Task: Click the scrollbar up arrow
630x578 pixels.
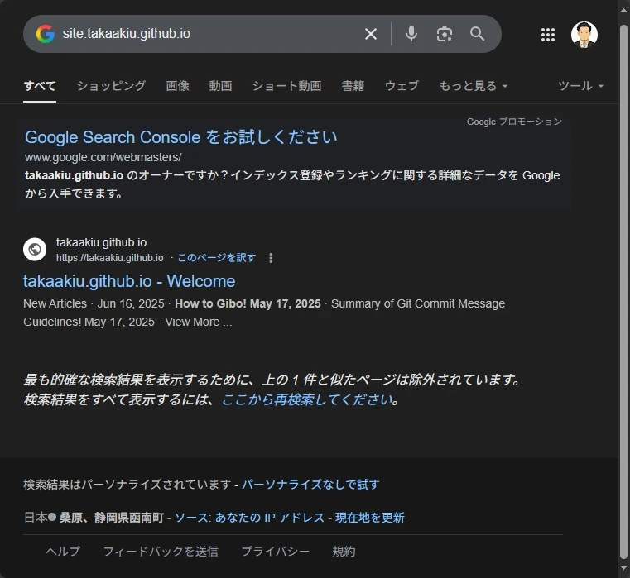Action: click(x=623, y=11)
